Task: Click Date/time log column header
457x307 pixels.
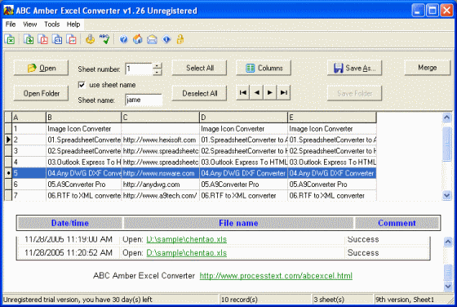Action: click(x=70, y=223)
